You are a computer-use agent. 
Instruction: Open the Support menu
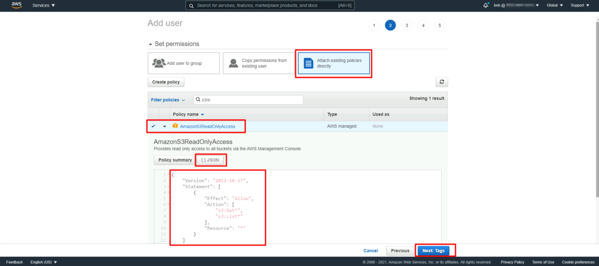(580, 5)
